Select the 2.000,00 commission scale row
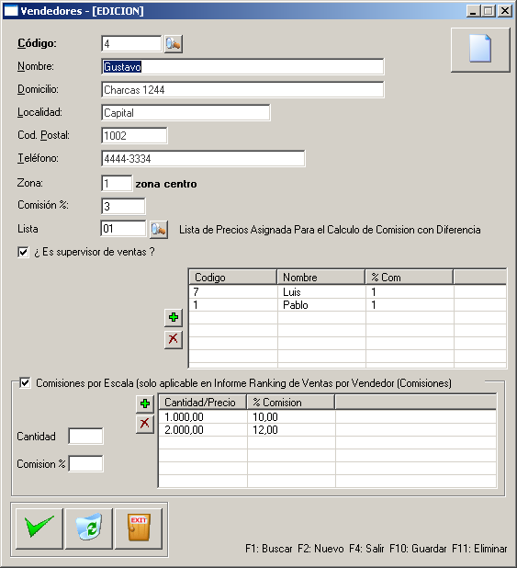 pyautogui.click(x=327, y=430)
